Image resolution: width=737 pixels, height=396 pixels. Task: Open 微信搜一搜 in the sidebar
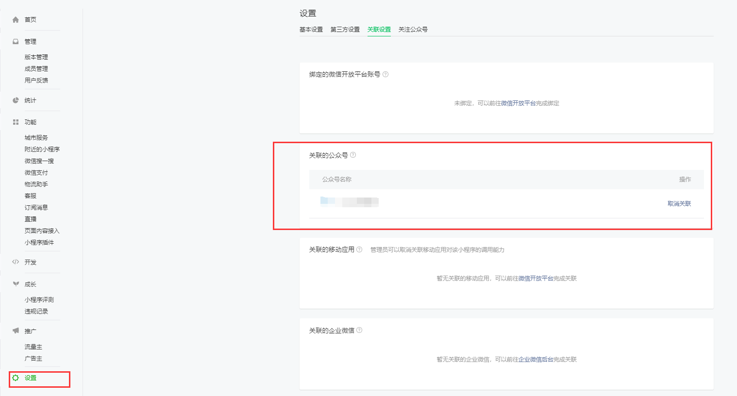tap(39, 161)
